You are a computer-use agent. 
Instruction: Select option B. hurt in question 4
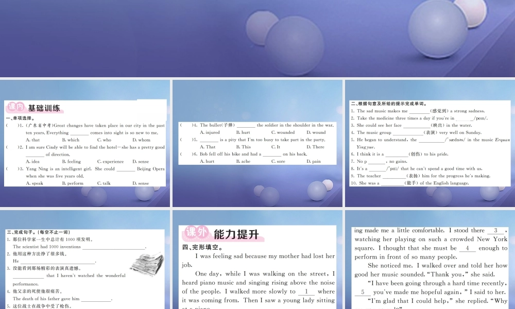(x=243, y=132)
